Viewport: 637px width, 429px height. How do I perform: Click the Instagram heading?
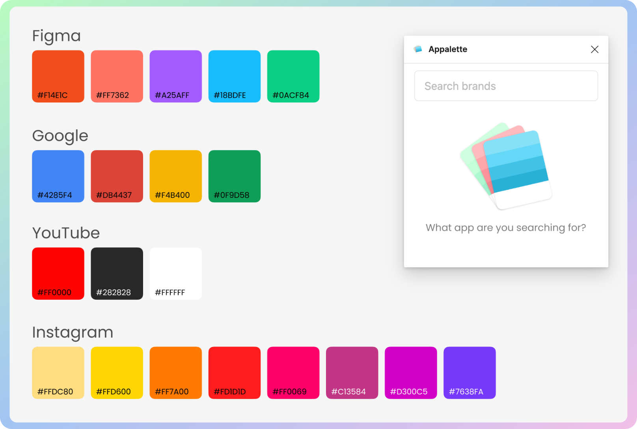pos(73,333)
